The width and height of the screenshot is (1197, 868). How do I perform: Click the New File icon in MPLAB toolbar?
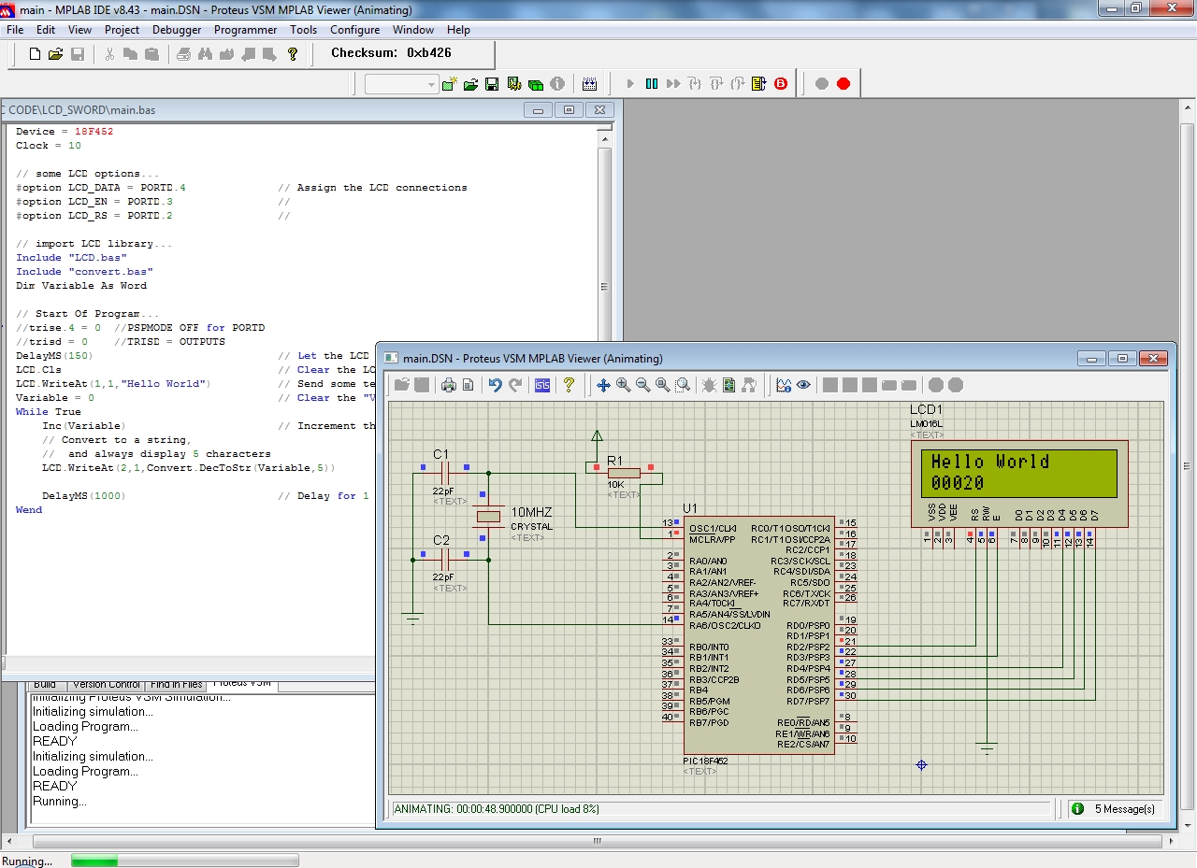[35, 54]
